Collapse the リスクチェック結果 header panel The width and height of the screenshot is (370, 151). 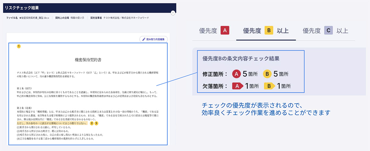coord(173,13)
